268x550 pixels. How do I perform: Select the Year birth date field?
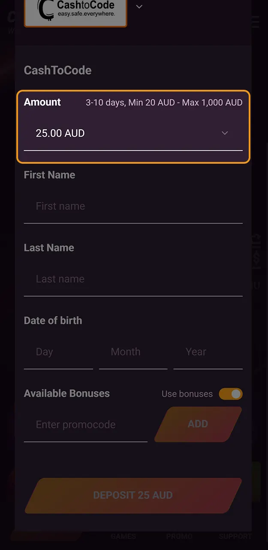click(x=208, y=352)
